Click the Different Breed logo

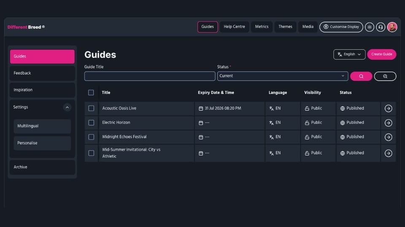26,27
